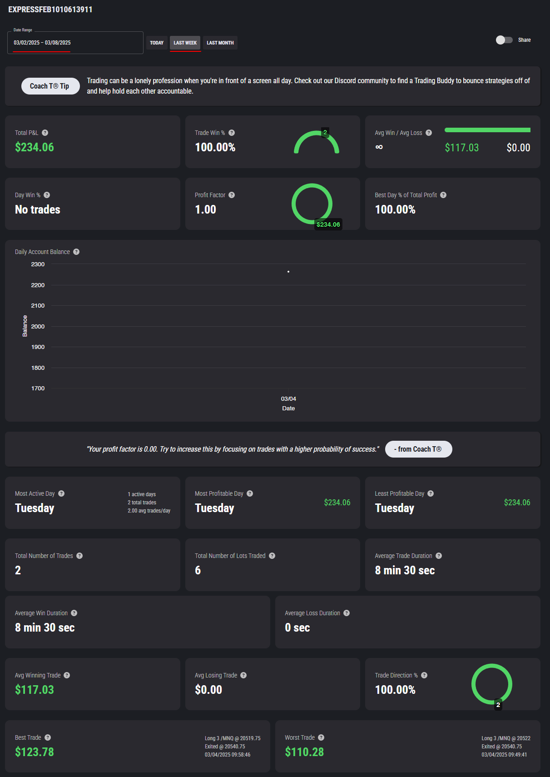
Task: Click Profit Factor question mark icon
Action: point(232,195)
